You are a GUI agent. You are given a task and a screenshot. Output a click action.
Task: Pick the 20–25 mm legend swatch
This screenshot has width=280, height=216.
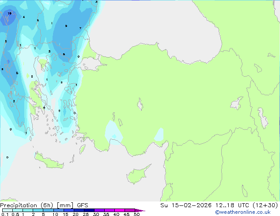coord(79,210)
